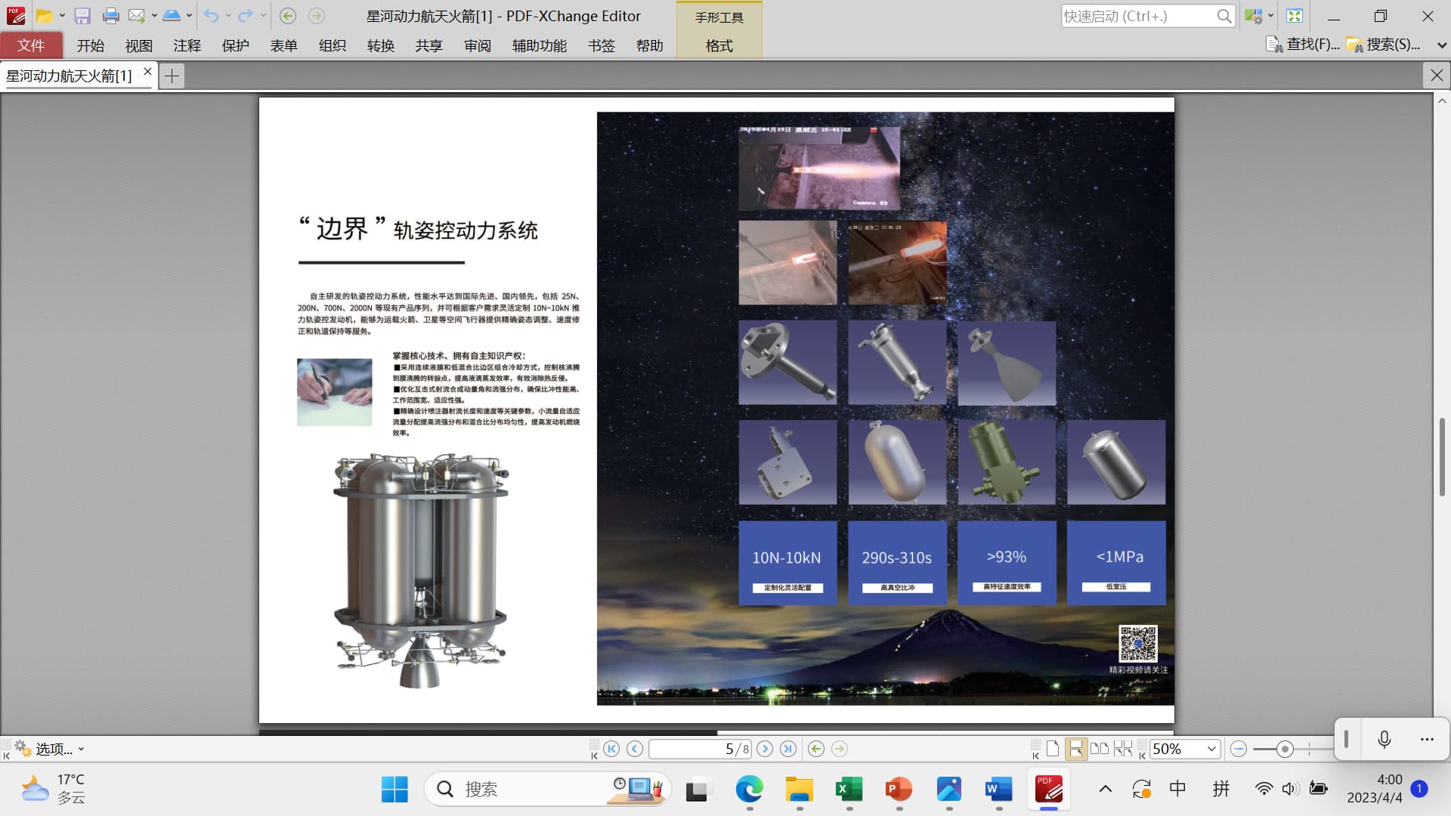Open the Open-file folder dropdown arrow
The width and height of the screenshot is (1451, 816).
point(62,16)
